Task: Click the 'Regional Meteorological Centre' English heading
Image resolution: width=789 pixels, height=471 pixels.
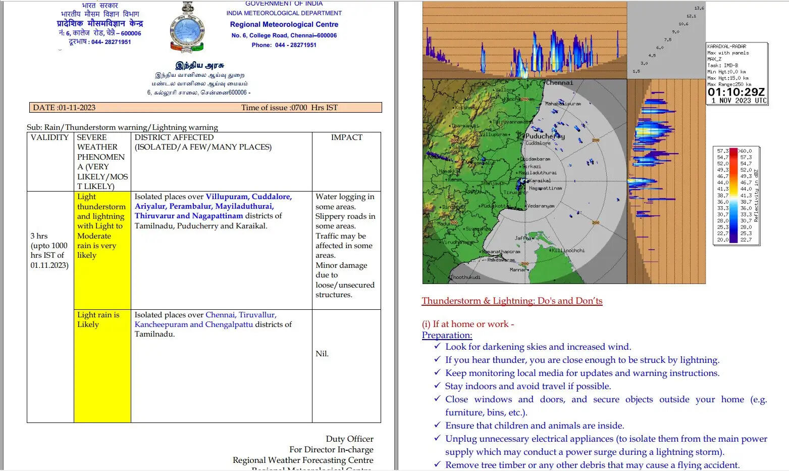Action: pyautogui.click(x=284, y=24)
